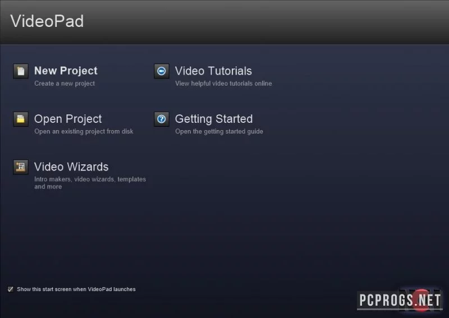Screen dimensions: 449x318
Task: Click 'Show this start screen when VideoPad launches' label
Action: coord(76,289)
